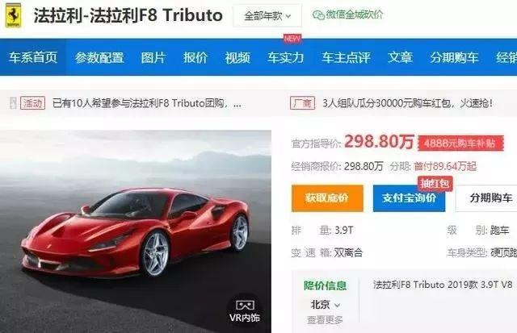Open the VR内饰 goggles icon
This screenshot has width=517, height=333.
(245, 306)
